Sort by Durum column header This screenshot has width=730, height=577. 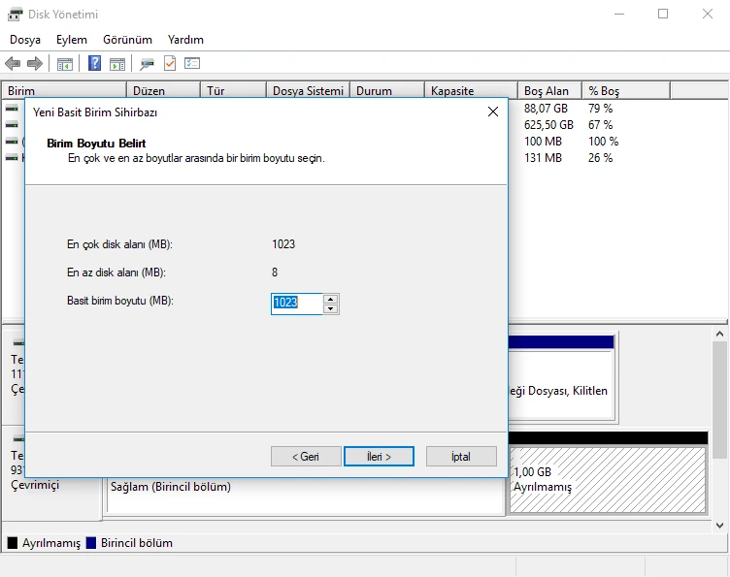click(387, 90)
